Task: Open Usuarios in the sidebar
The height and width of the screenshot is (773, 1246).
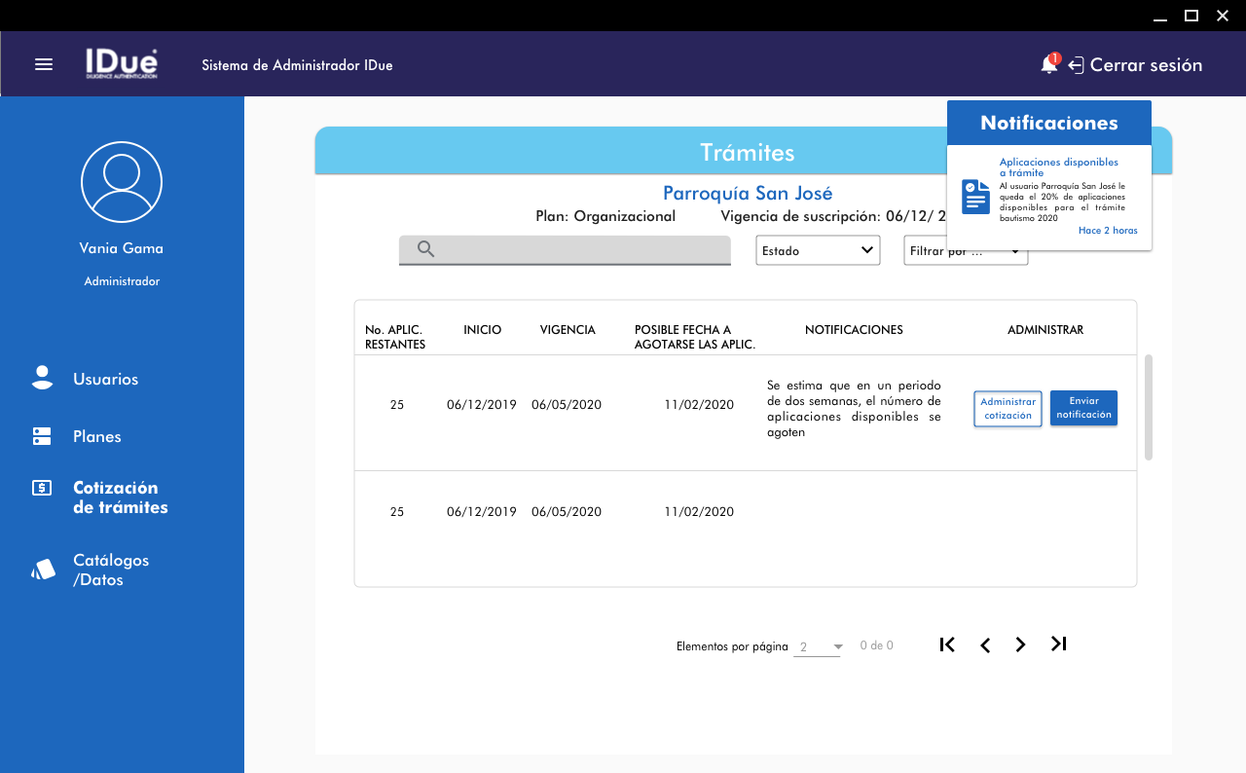Action: coord(105,379)
